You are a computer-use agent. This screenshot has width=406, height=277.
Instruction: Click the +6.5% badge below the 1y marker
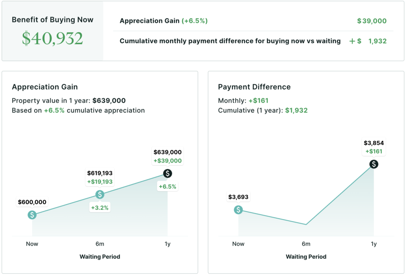tap(168, 187)
